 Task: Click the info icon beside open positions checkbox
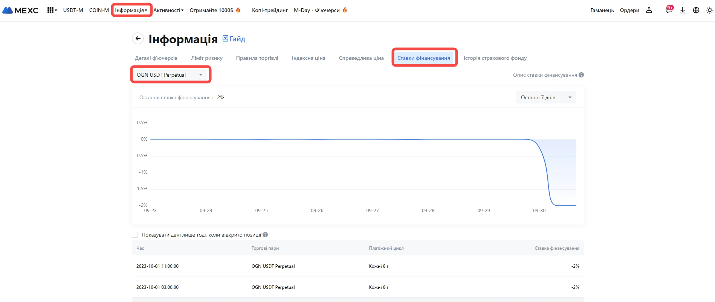265,235
